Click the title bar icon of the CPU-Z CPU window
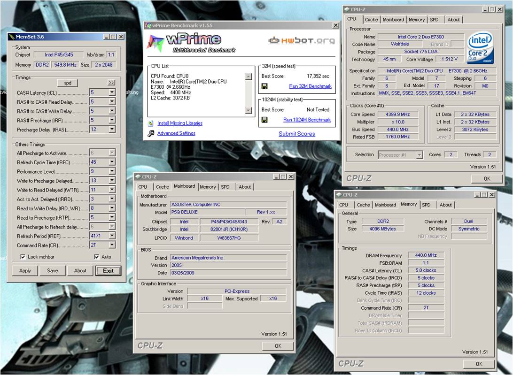This screenshot has height=375, width=513. coord(347,9)
